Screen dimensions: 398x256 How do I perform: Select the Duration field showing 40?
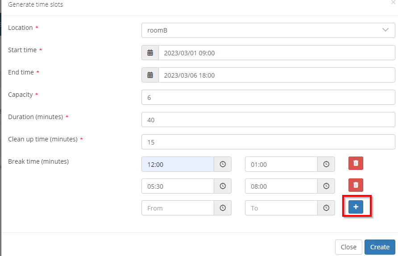[268, 120]
